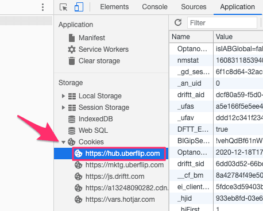The height and width of the screenshot is (211, 263).
Task: Select Clear storage trash icon
Action: (72, 61)
